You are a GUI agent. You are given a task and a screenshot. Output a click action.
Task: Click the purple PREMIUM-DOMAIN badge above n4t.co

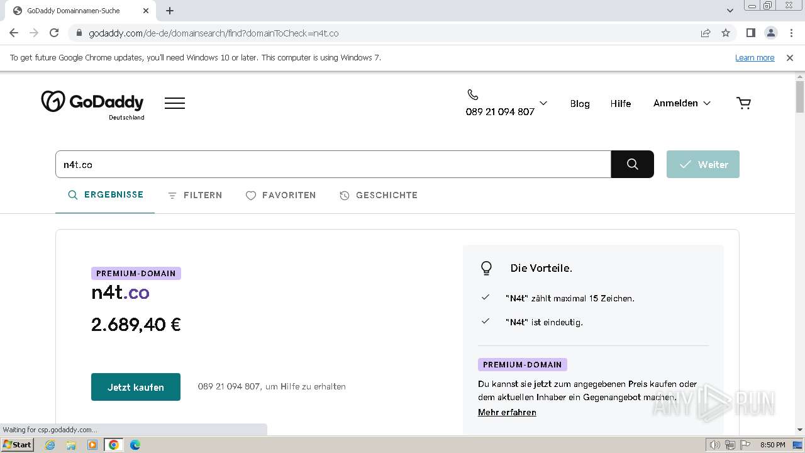136,274
